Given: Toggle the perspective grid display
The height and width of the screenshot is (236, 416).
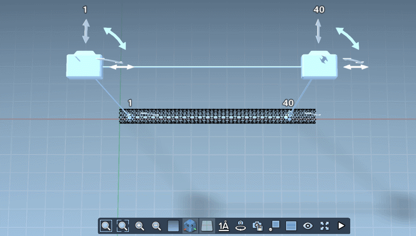Looking at the screenshot, I should (207, 226).
